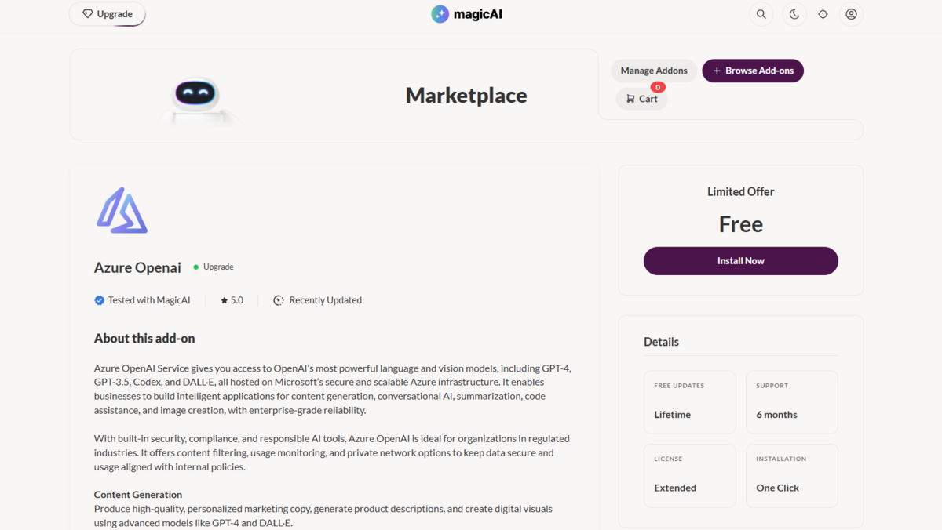This screenshot has height=530, width=942.
Task: Open Manage Addons
Action: pyautogui.click(x=654, y=71)
